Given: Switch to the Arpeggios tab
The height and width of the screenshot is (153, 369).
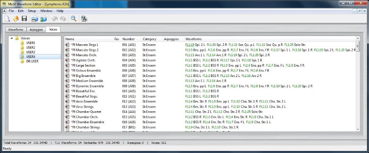Looking at the screenshot, I should coord(36,30).
